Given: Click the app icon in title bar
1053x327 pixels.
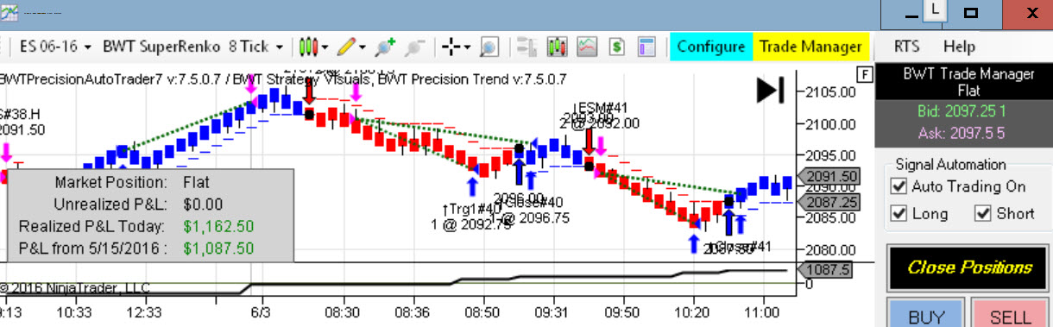Looking at the screenshot, I should (9, 12).
